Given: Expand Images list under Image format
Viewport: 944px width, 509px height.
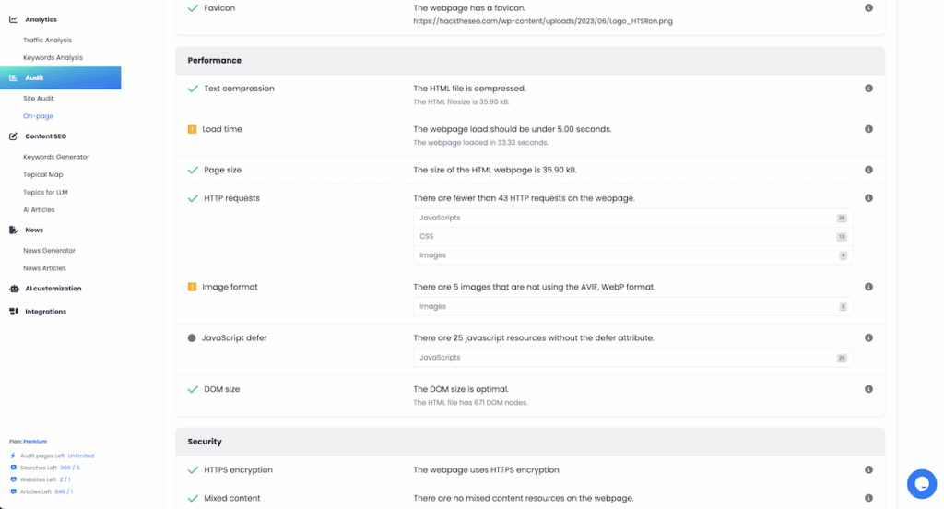Looking at the screenshot, I should click(x=632, y=307).
